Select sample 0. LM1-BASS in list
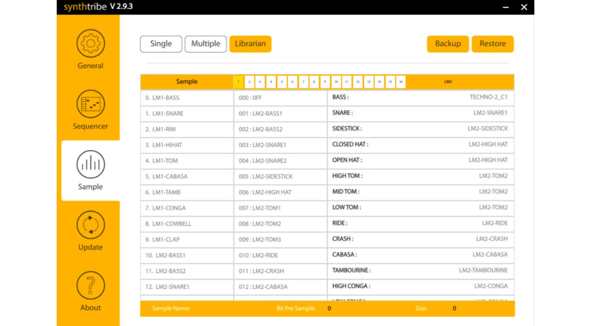The height and width of the screenshot is (326, 591). tap(187, 98)
